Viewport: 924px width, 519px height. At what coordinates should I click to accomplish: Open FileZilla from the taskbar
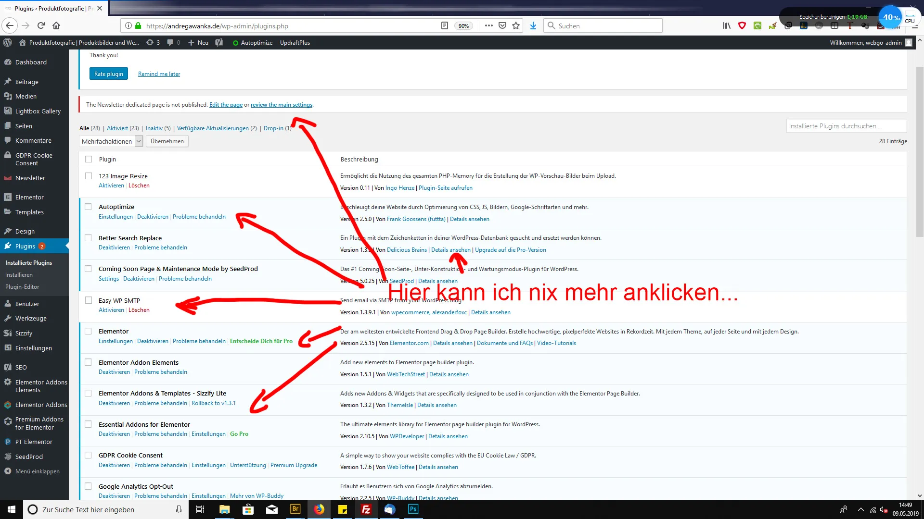point(366,509)
